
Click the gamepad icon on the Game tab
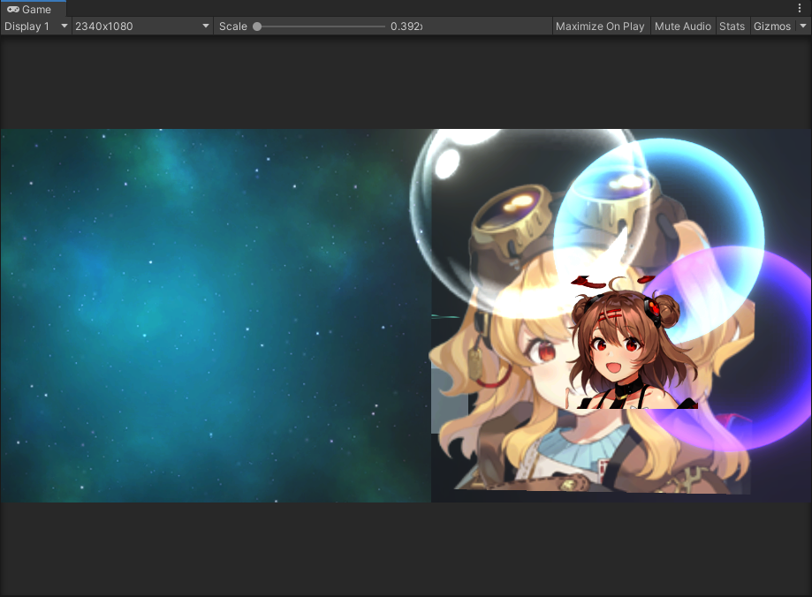click(13, 9)
